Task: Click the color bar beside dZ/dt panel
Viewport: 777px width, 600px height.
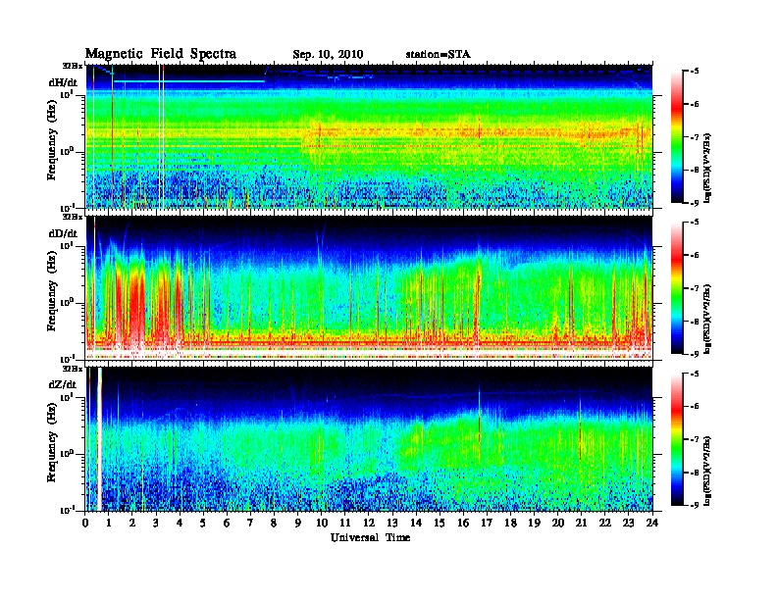Action: point(677,439)
